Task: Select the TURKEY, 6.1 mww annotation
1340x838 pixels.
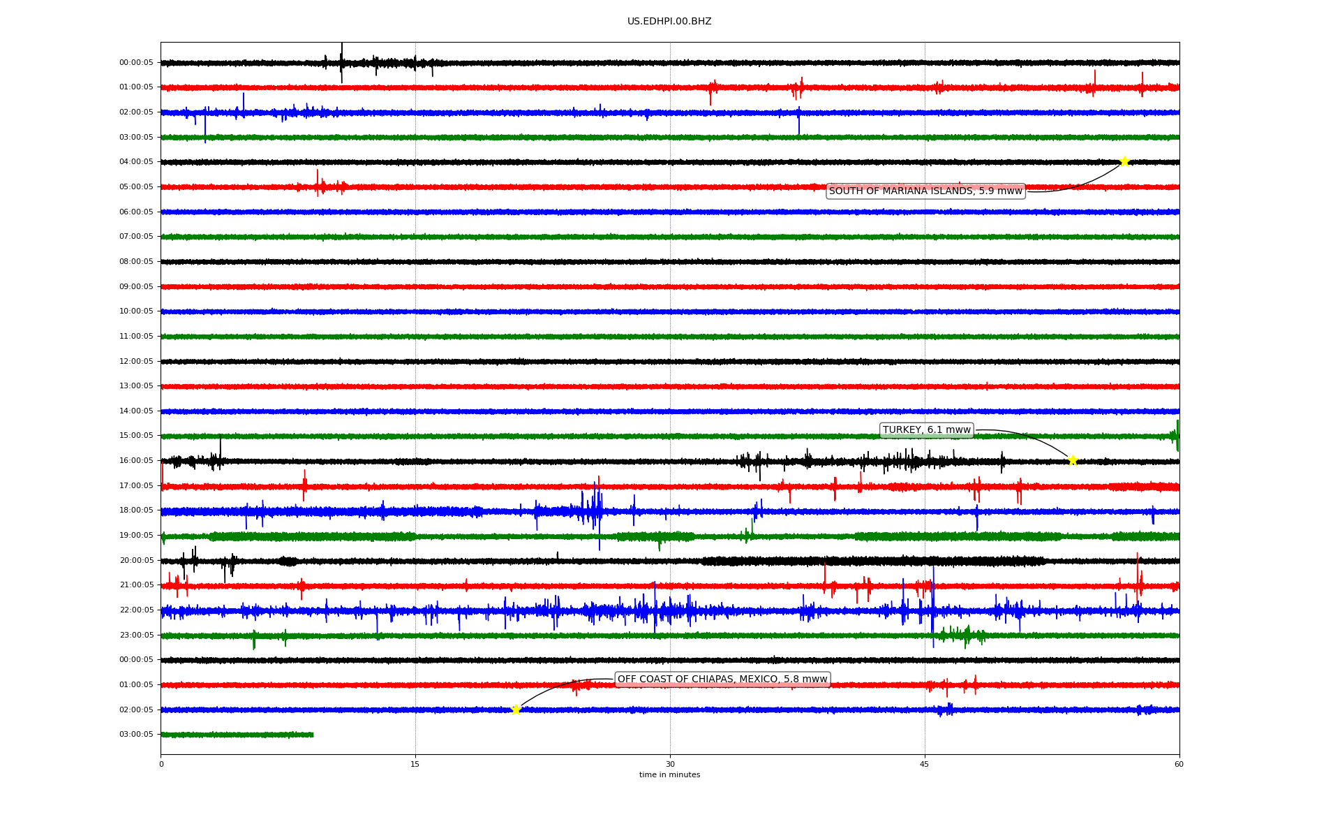Action: pyautogui.click(x=927, y=430)
